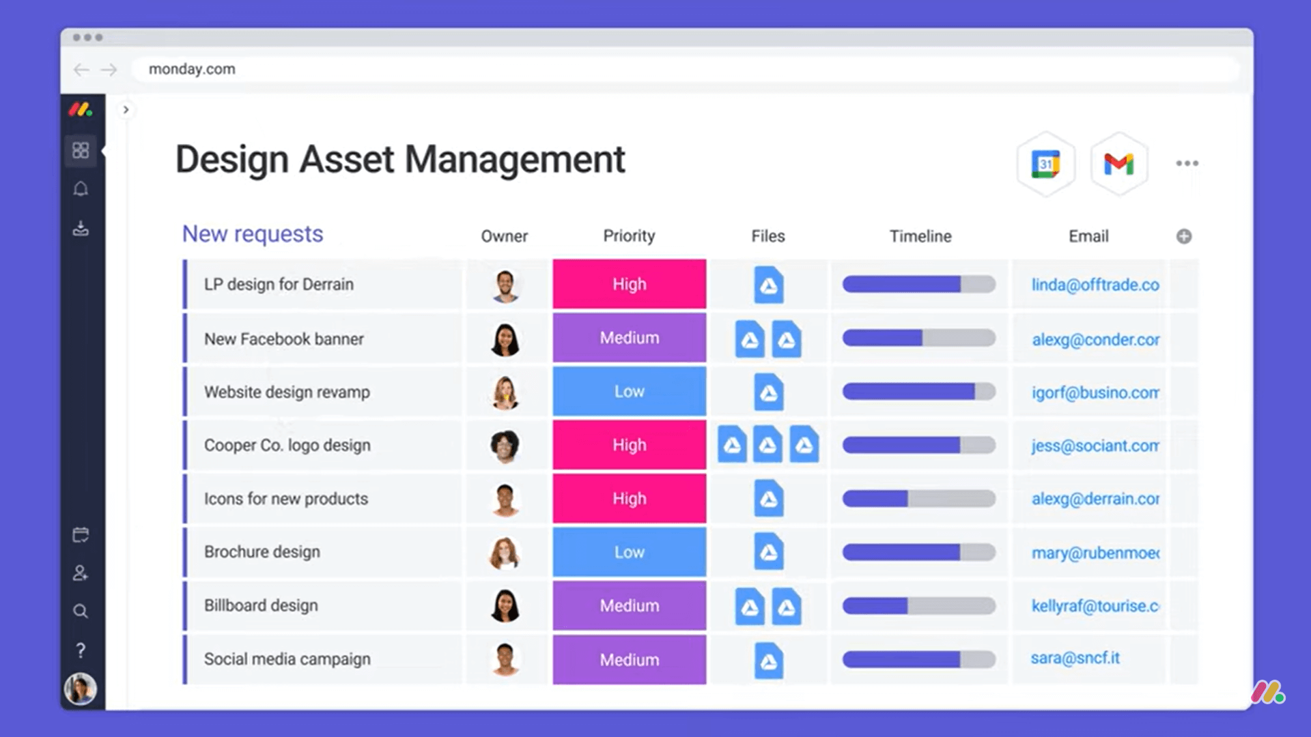The width and height of the screenshot is (1311, 737).
Task: Select the work management grid icon
Action: pyautogui.click(x=81, y=150)
